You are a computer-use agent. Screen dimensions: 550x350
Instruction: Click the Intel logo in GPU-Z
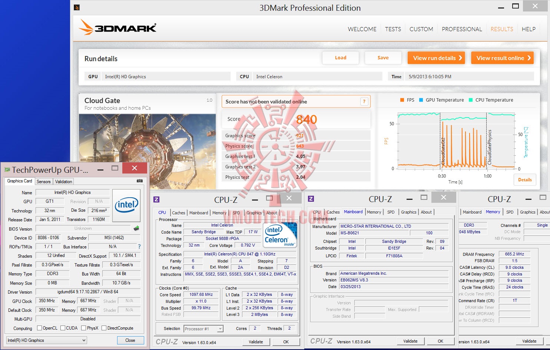click(126, 205)
